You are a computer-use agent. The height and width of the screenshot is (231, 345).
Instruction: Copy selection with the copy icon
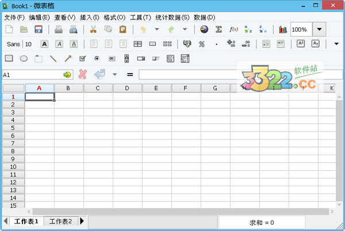point(108,29)
